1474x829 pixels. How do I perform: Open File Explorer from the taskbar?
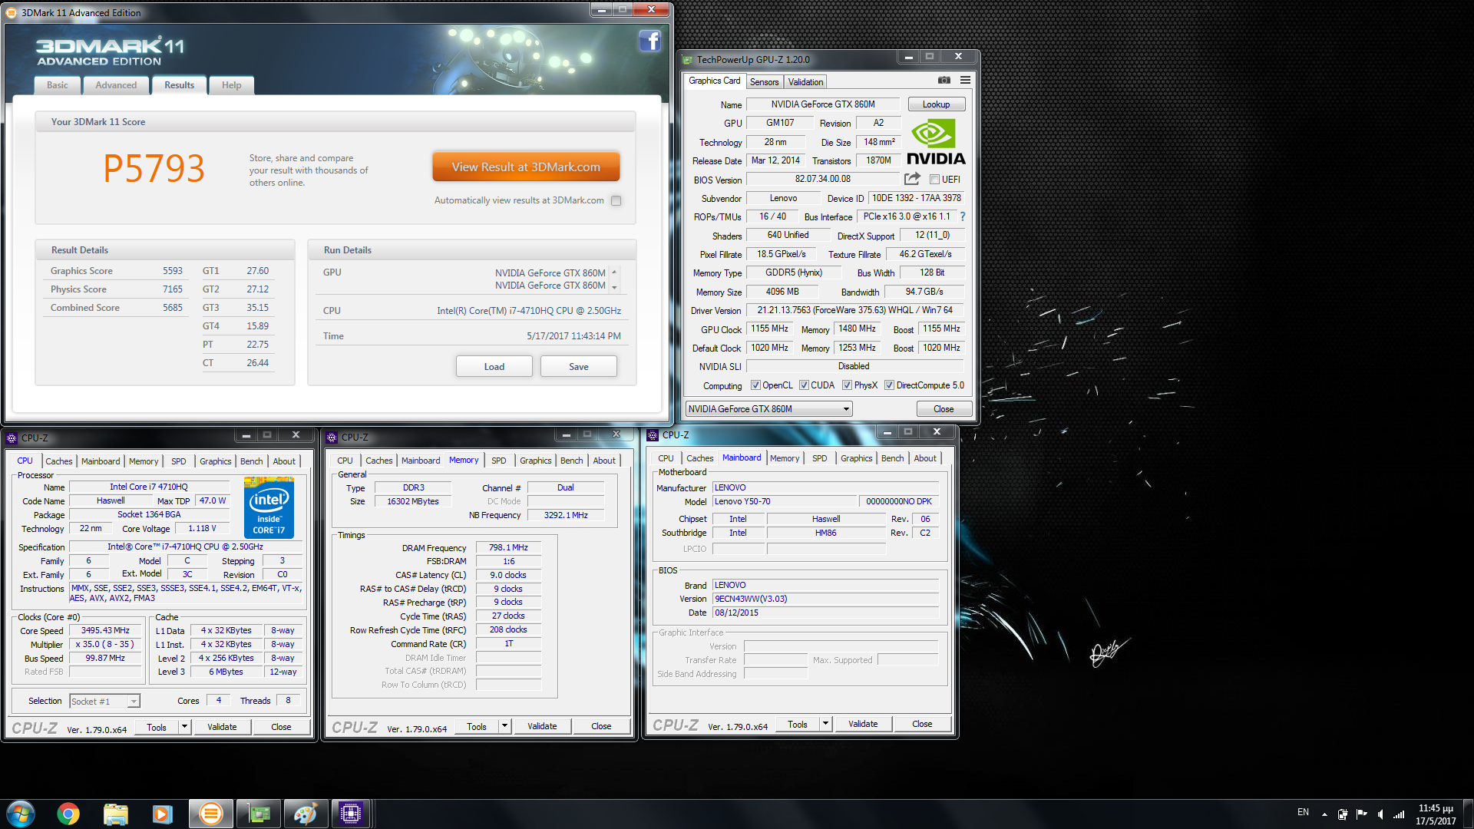click(x=115, y=814)
